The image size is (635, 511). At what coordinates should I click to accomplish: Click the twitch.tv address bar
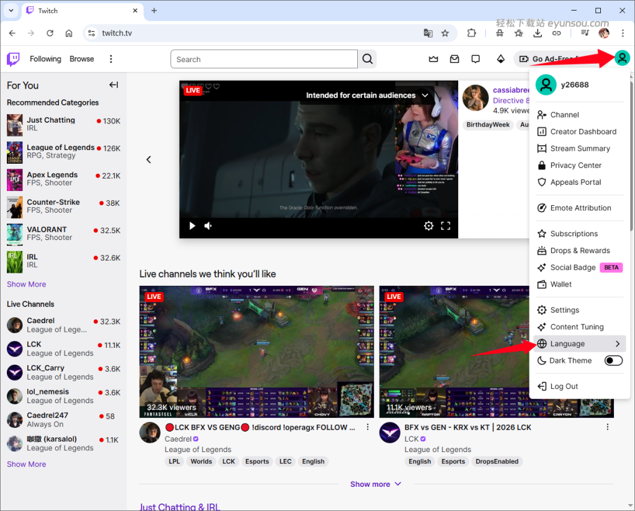click(x=259, y=33)
